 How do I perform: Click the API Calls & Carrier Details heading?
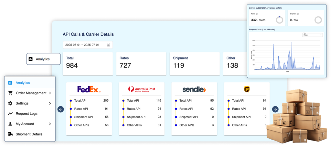pyautogui.click(x=88, y=34)
